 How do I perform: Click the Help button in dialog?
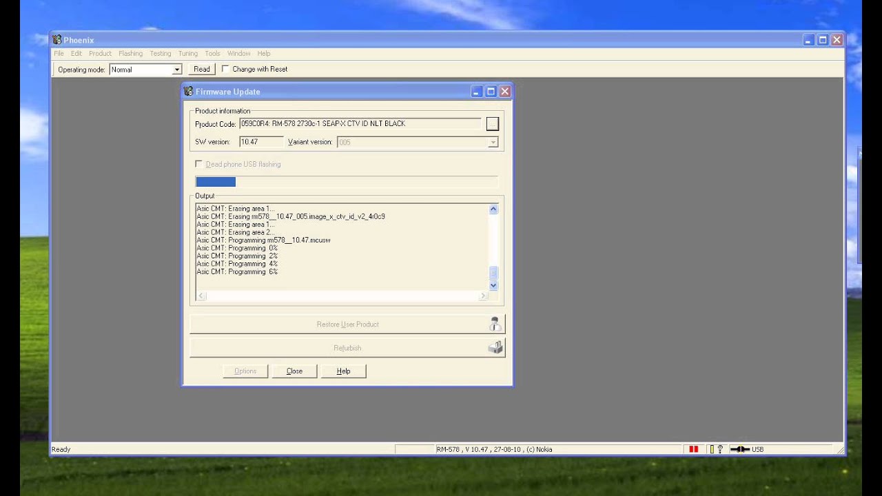tap(343, 371)
